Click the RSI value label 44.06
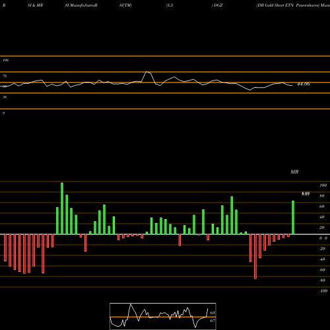This screenshot has width=330, height=330. click(x=304, y=84)
